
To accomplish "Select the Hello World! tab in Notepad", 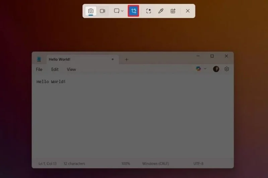I will point(83,59).
